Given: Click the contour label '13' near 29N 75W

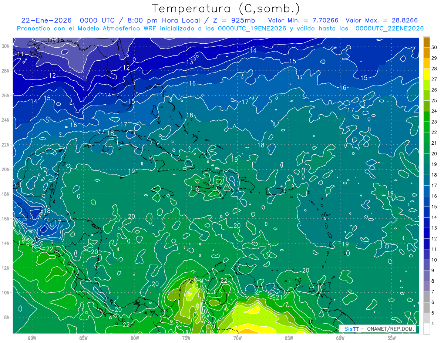Looking at the screenshot, I should [x=190, y=62].
